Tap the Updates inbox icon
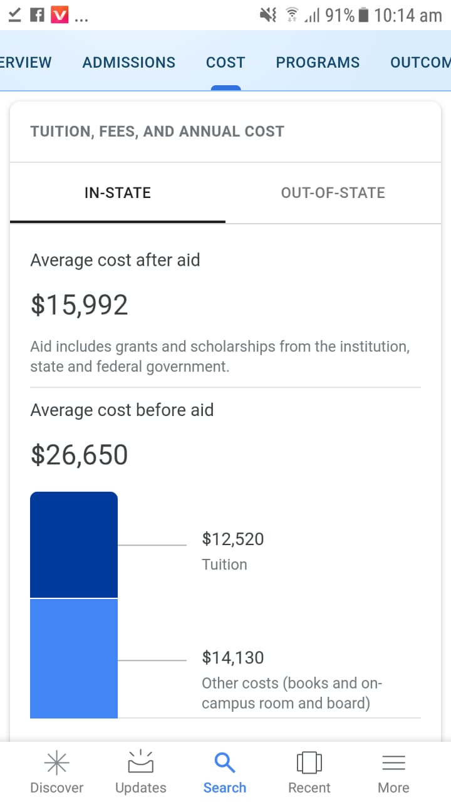This screenshot has width=451, height=802. [x=140, y=761]
